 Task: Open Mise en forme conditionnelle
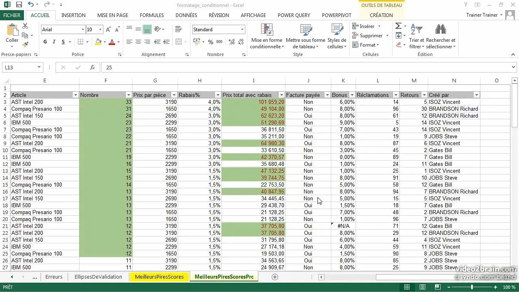tap(267, 36)
